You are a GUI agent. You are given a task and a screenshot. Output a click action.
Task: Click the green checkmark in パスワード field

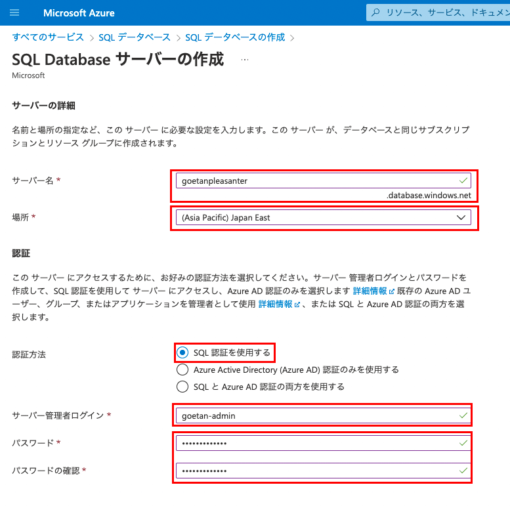[x=463, y=443]
